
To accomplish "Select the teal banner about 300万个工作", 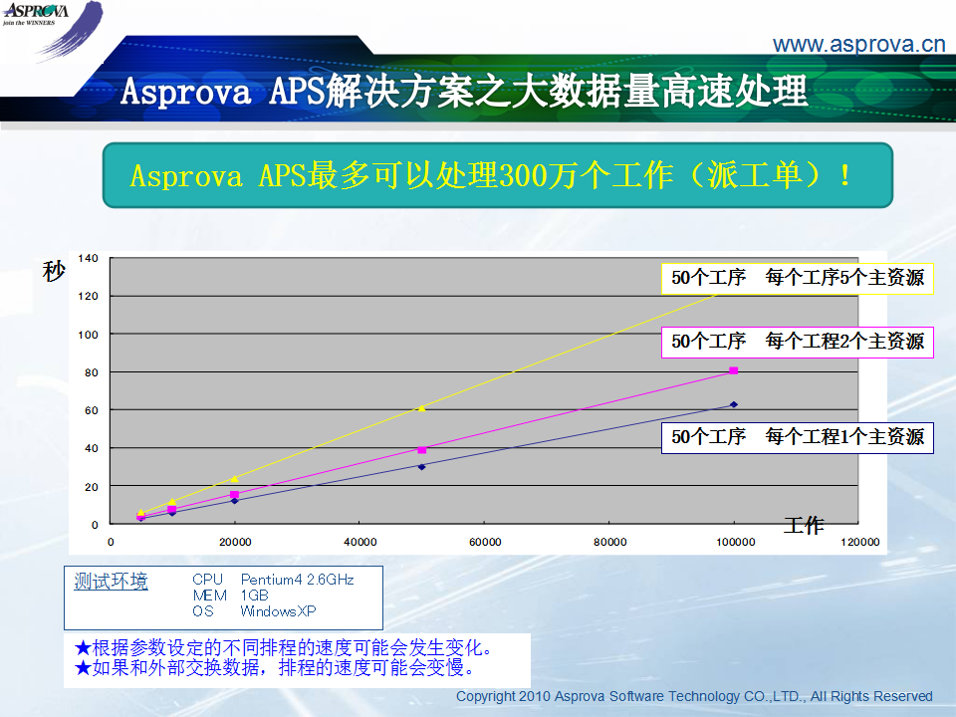I will pos(498,175).
